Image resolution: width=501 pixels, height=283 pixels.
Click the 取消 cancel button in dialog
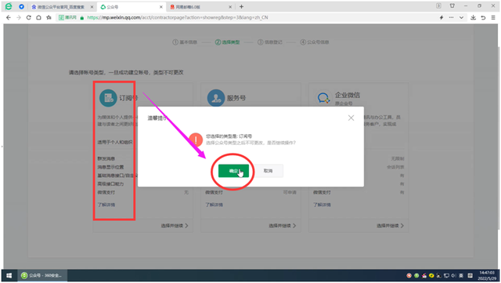268,171
